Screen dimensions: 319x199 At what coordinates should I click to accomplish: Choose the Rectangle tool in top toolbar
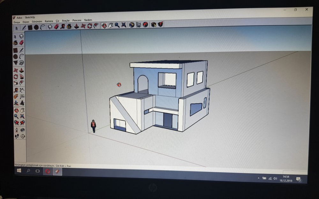[x=30, y=27]
